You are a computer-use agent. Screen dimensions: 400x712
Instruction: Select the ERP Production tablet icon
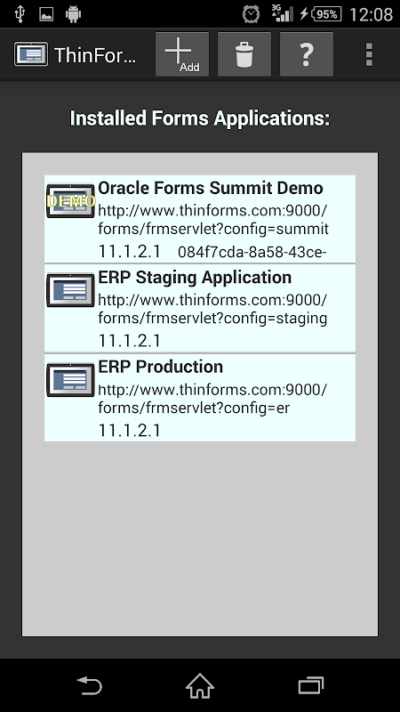[70, 380]
